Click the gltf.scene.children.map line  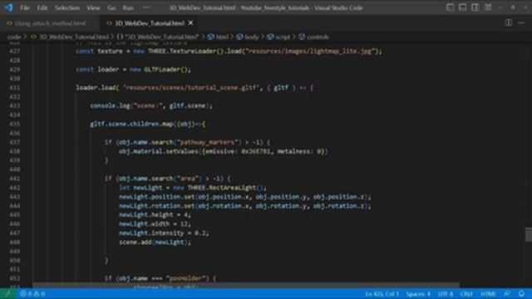pyautogui.click(x=148, y=124)
